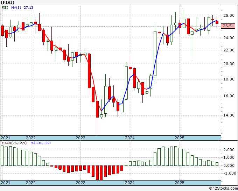Click the 22.00 price axis label

click(229, 50)
